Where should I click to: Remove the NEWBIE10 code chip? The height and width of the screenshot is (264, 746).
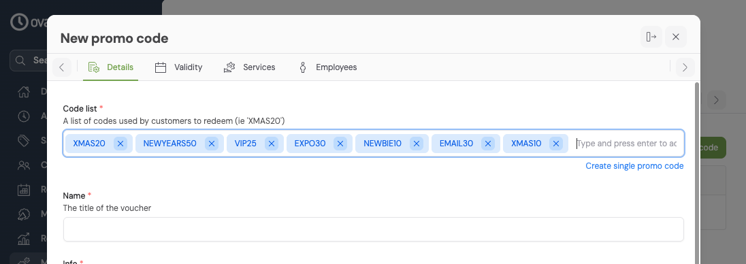[417, 143]
